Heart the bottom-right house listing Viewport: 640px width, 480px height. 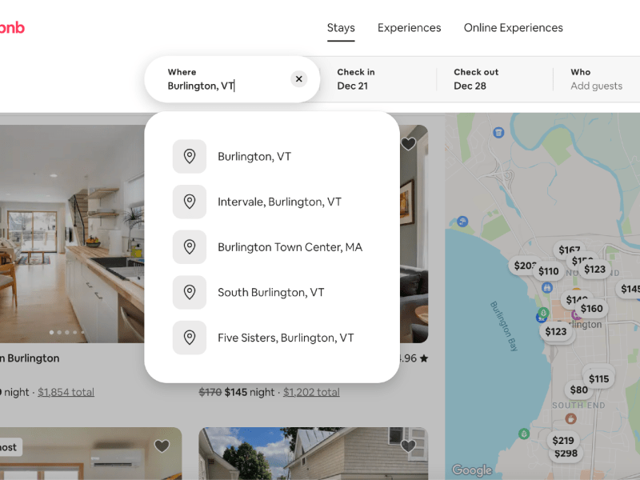click(x=408, y=446)
